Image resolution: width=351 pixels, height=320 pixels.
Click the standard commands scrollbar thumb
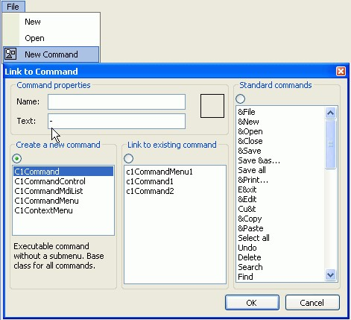click(x=330, y=144)
